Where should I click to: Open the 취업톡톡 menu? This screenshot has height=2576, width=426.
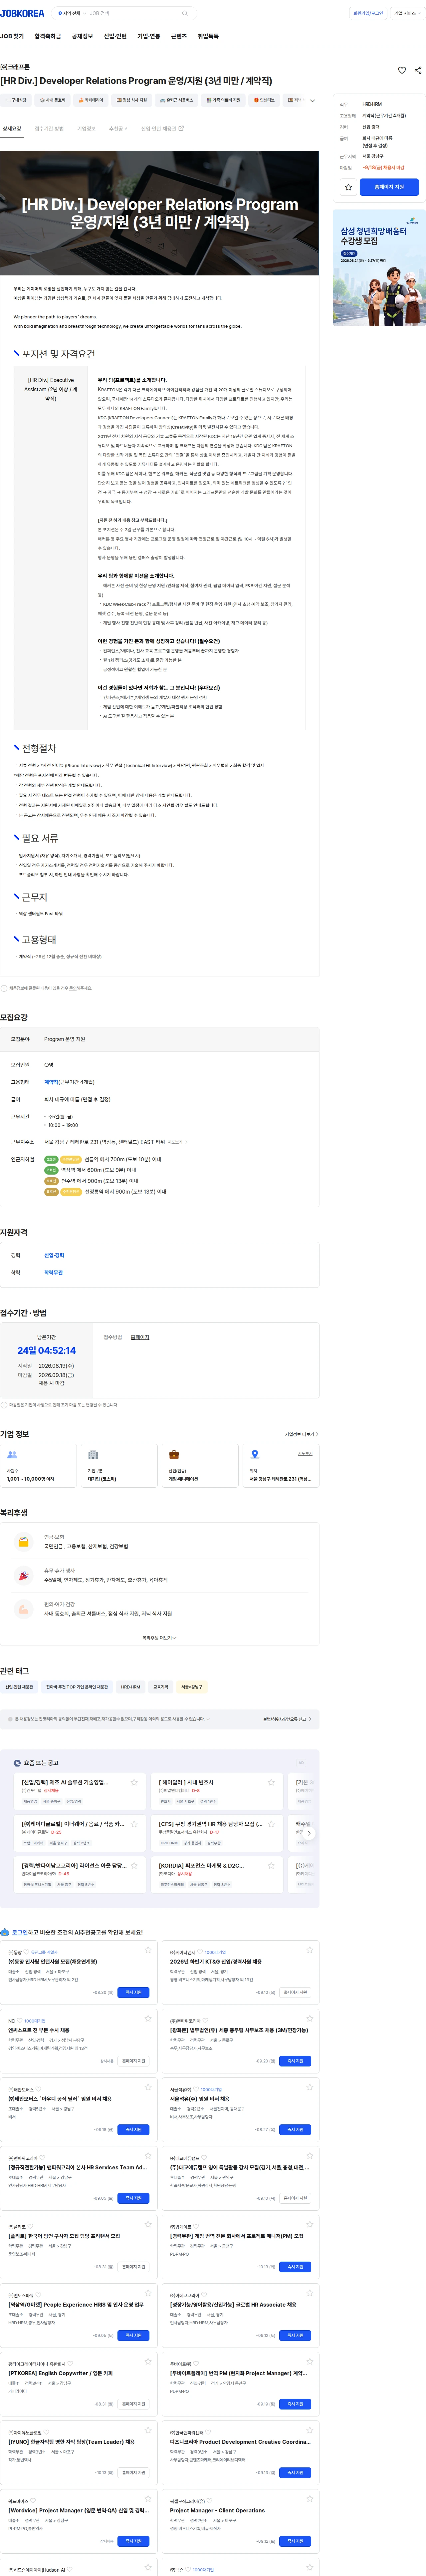click(x=208, y=36)
